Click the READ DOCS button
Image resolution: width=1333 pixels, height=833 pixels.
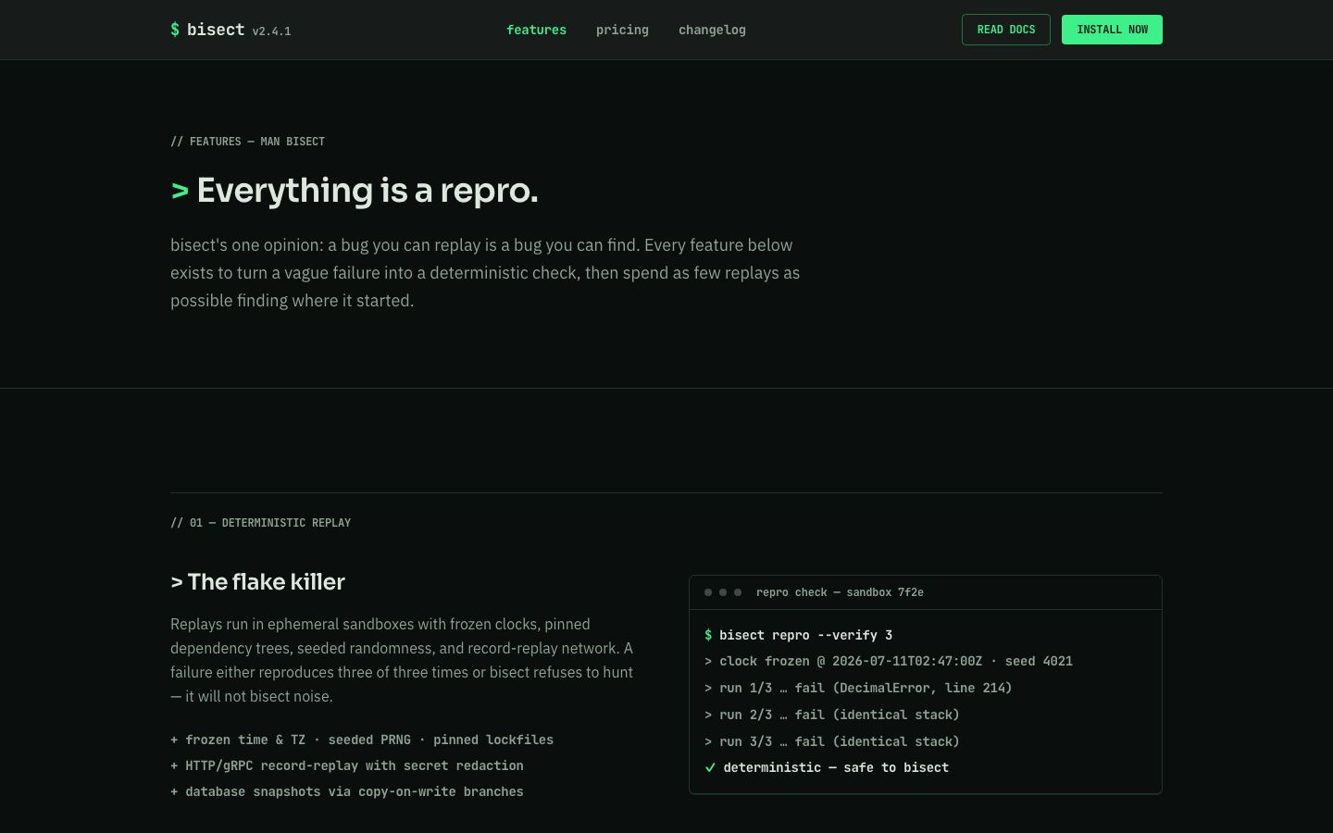1006,30
